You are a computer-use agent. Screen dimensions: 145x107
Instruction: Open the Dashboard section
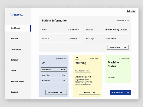[x=18, y=28]
